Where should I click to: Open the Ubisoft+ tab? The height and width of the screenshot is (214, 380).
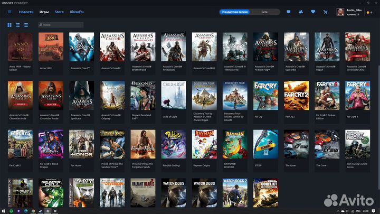point(77,12)
